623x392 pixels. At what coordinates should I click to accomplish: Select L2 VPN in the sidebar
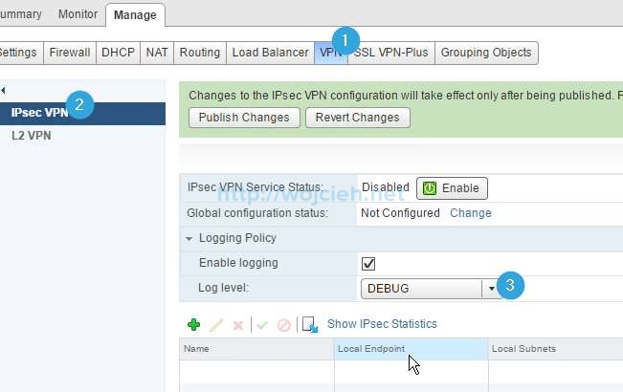coord(32,136)
